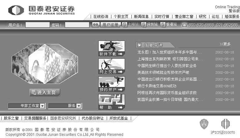This screenshot has width=240, height=138.
Task: Open the 论坛 menu item
Action: (x=215, y=17)
